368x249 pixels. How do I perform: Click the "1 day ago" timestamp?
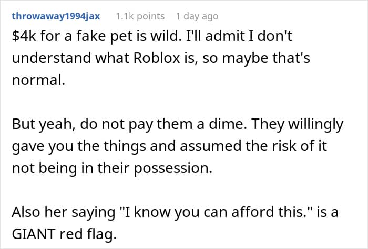click(197, 16)
